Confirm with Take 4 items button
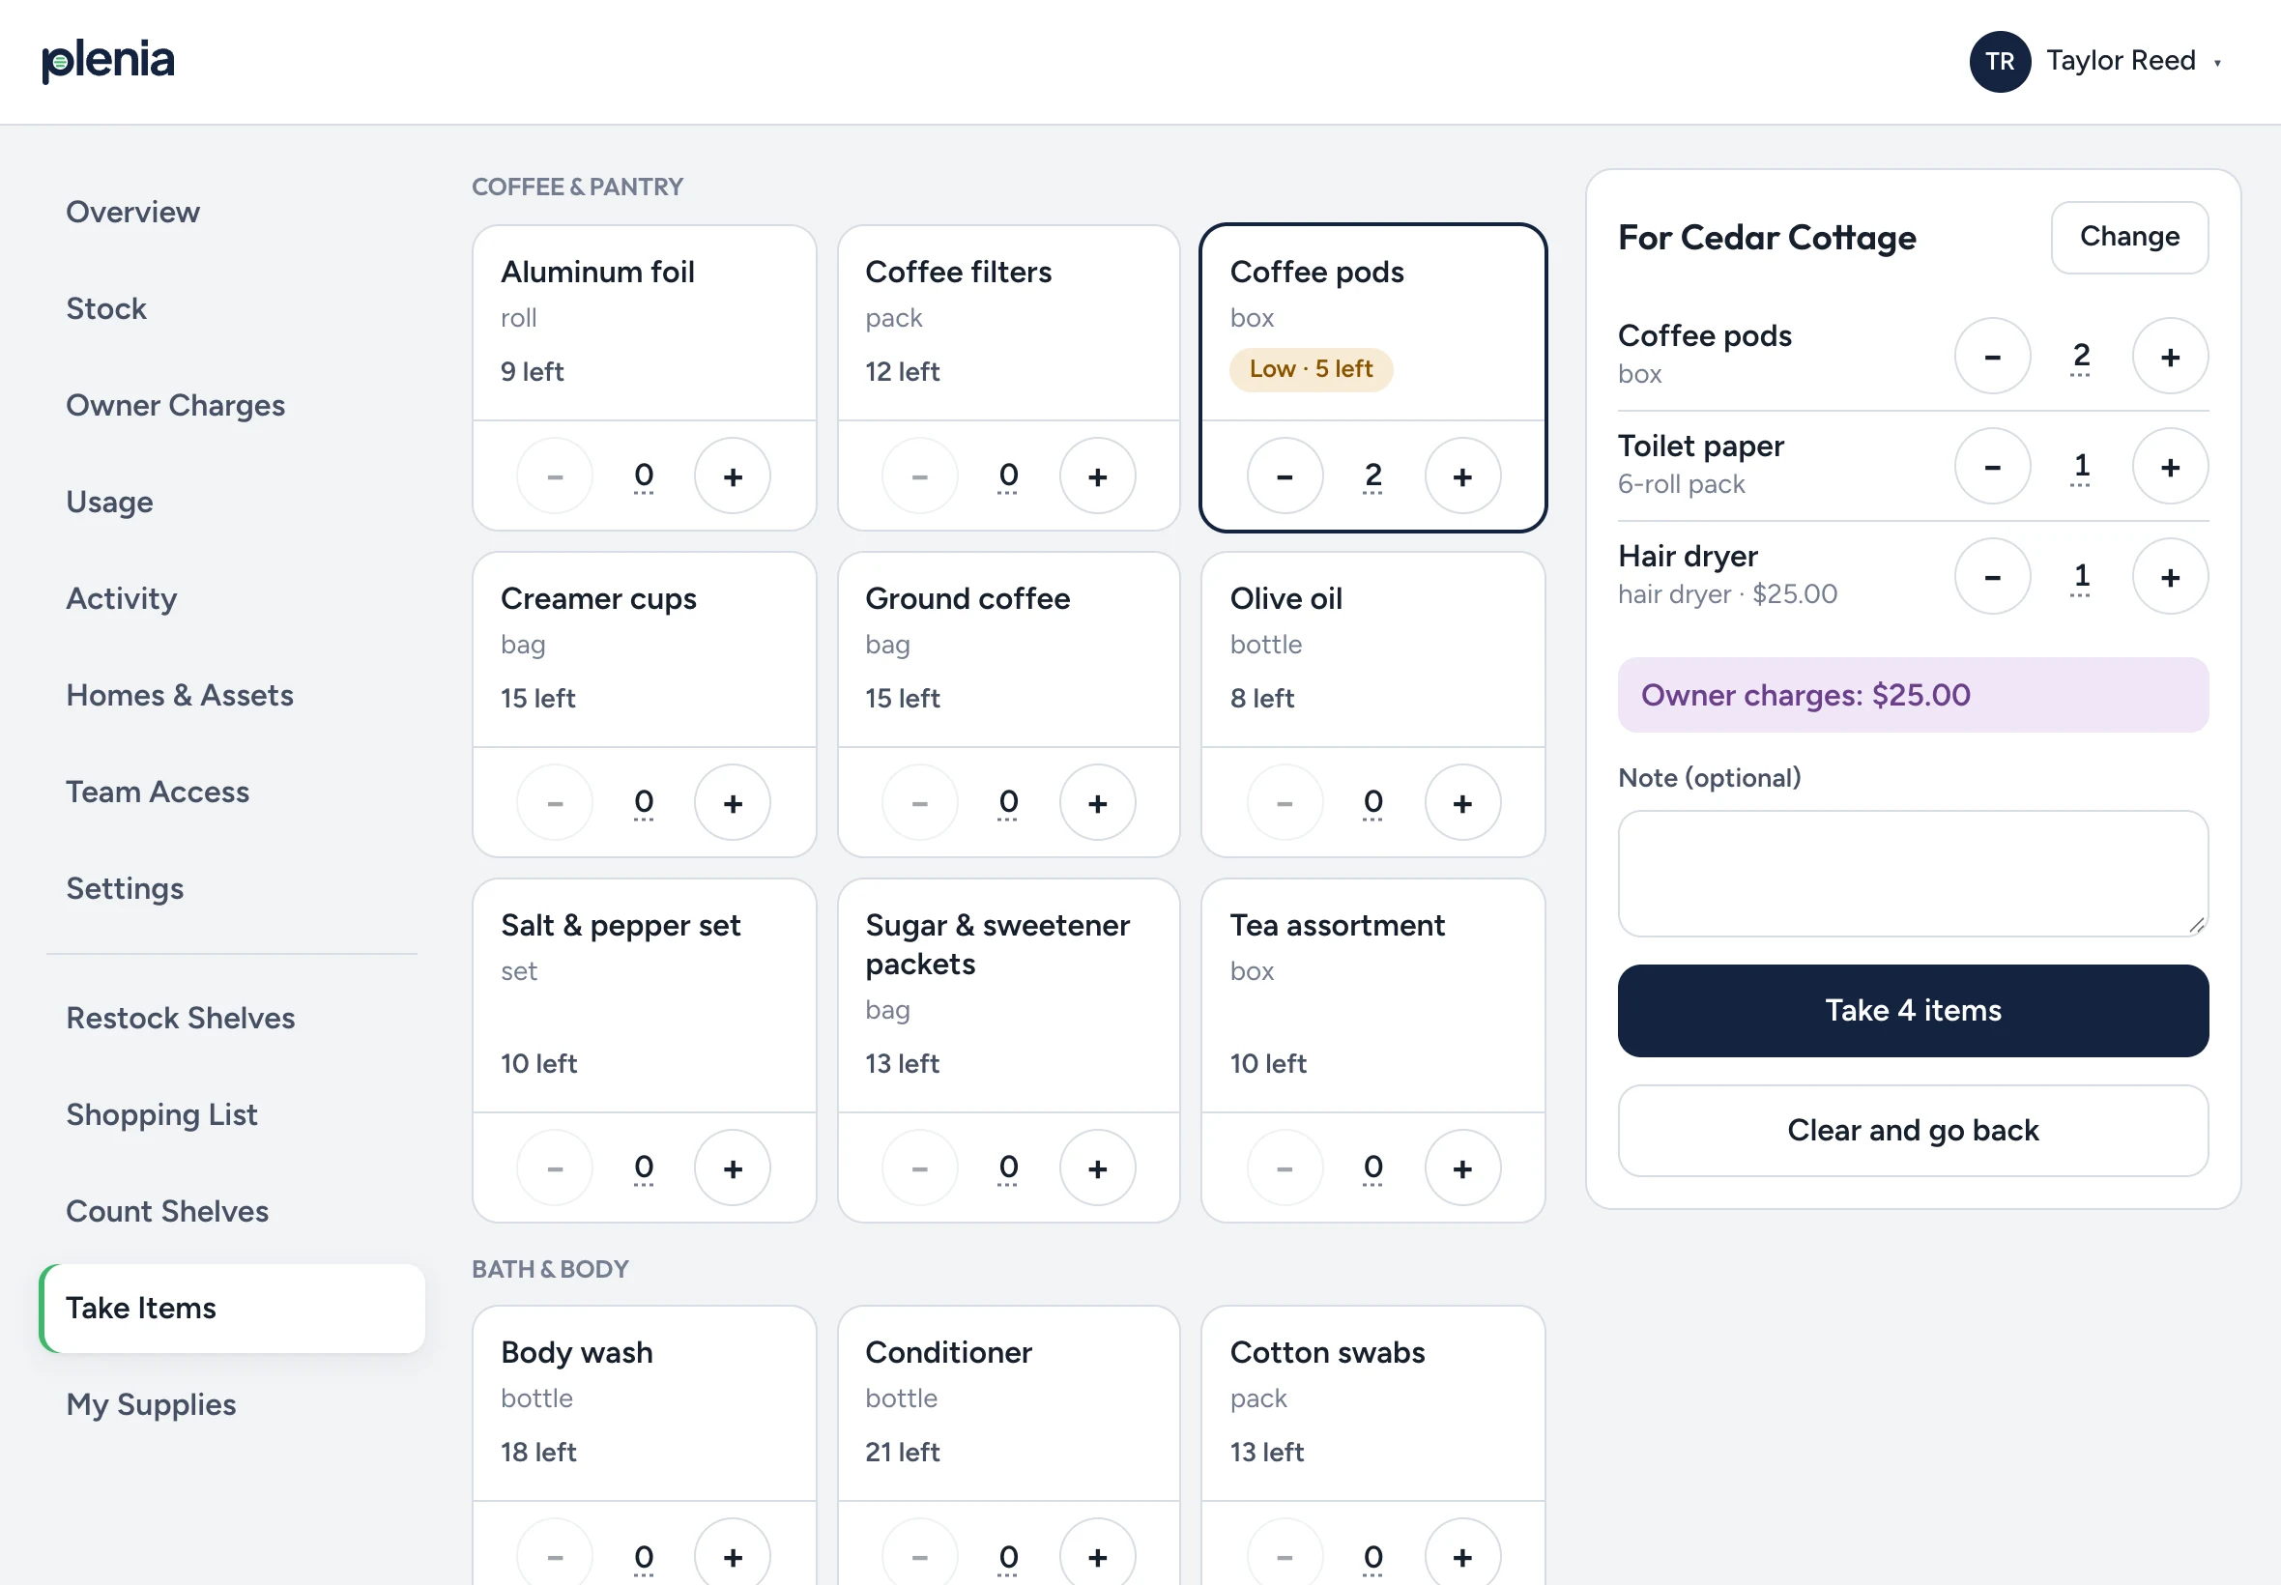The height and width of the screenshot is (1585, 2281). click(x=1913, y=1010)
